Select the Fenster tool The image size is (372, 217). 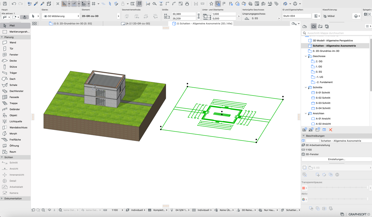tap(15, 55)
